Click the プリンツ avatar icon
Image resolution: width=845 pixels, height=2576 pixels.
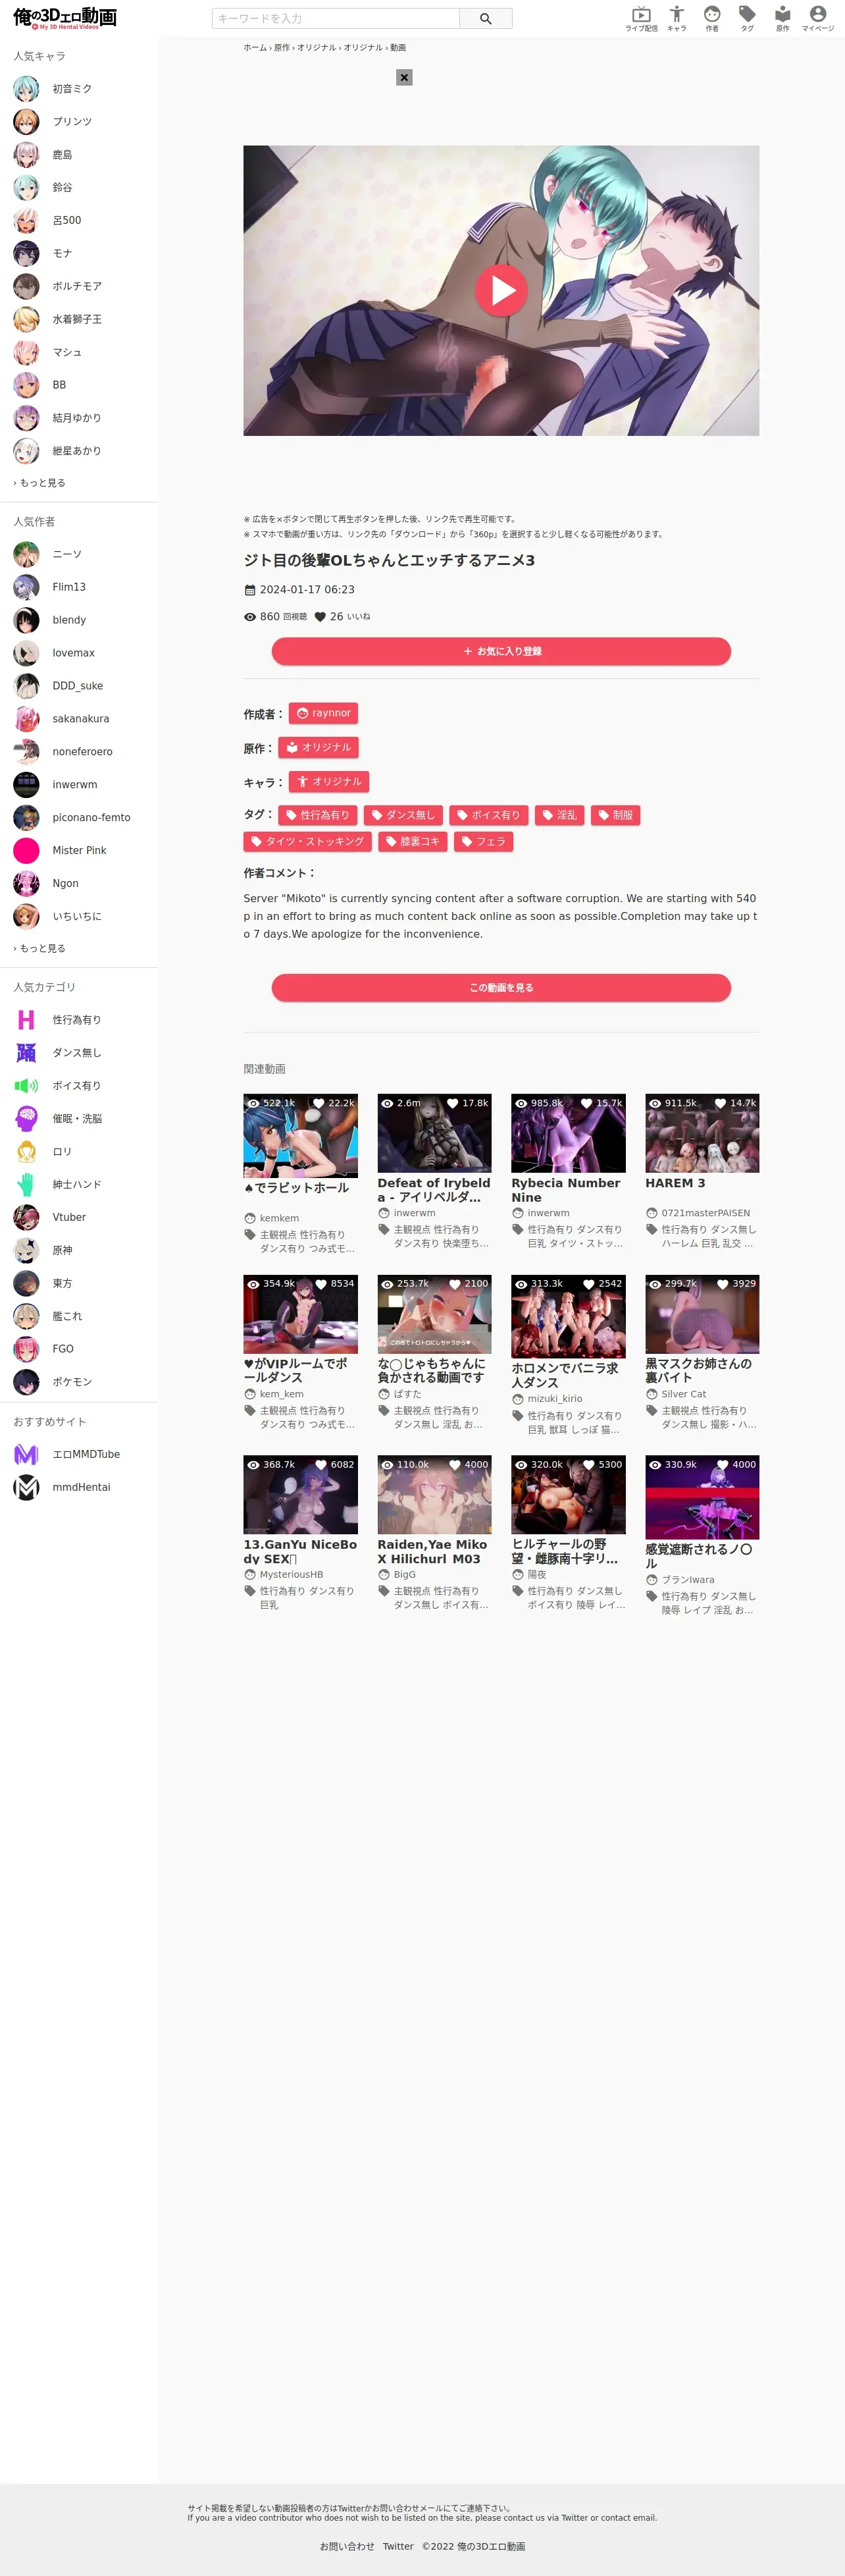point(26,122)
